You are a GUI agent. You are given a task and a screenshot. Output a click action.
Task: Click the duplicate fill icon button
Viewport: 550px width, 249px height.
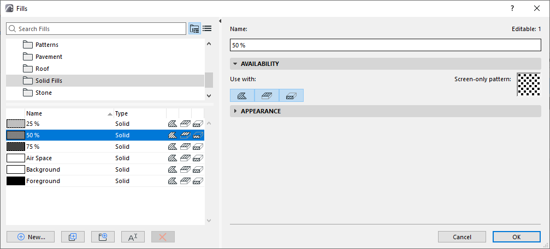coord(73,237)
